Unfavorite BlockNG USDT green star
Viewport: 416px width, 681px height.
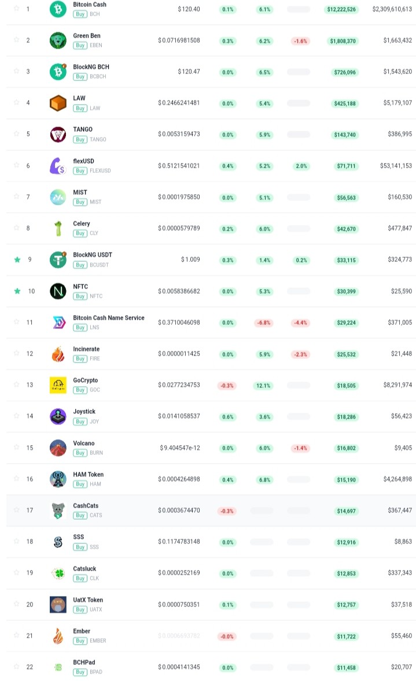point(17,260)
